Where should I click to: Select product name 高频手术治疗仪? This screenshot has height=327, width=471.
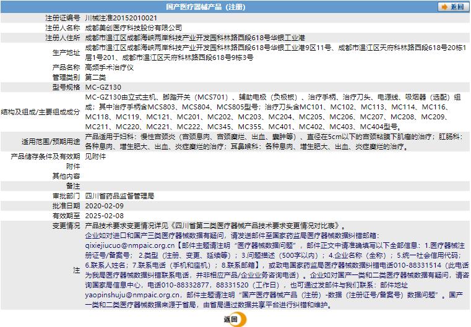coord(110,67)
